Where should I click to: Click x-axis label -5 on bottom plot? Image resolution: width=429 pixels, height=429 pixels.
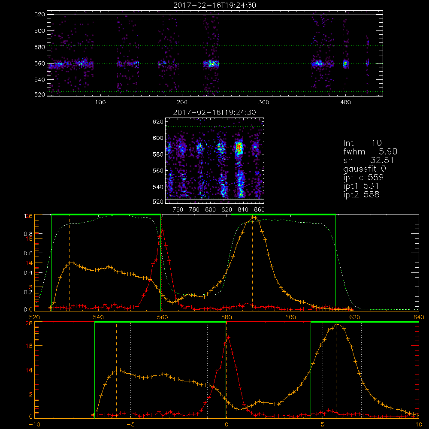131,424
